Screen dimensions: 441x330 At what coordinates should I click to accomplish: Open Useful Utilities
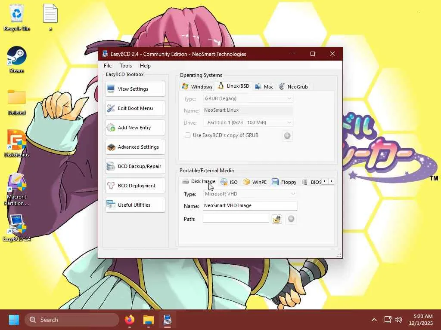coord(135,205)
